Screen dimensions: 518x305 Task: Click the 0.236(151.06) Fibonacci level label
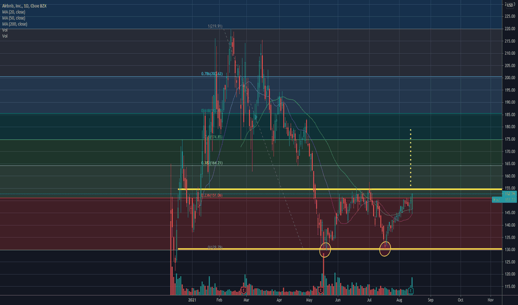[212, 196]
